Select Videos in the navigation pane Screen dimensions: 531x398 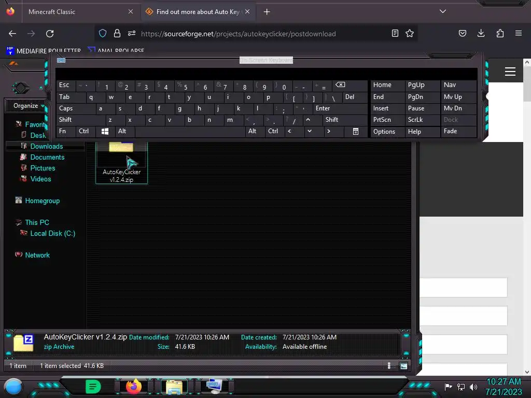(x=40, y=179)
